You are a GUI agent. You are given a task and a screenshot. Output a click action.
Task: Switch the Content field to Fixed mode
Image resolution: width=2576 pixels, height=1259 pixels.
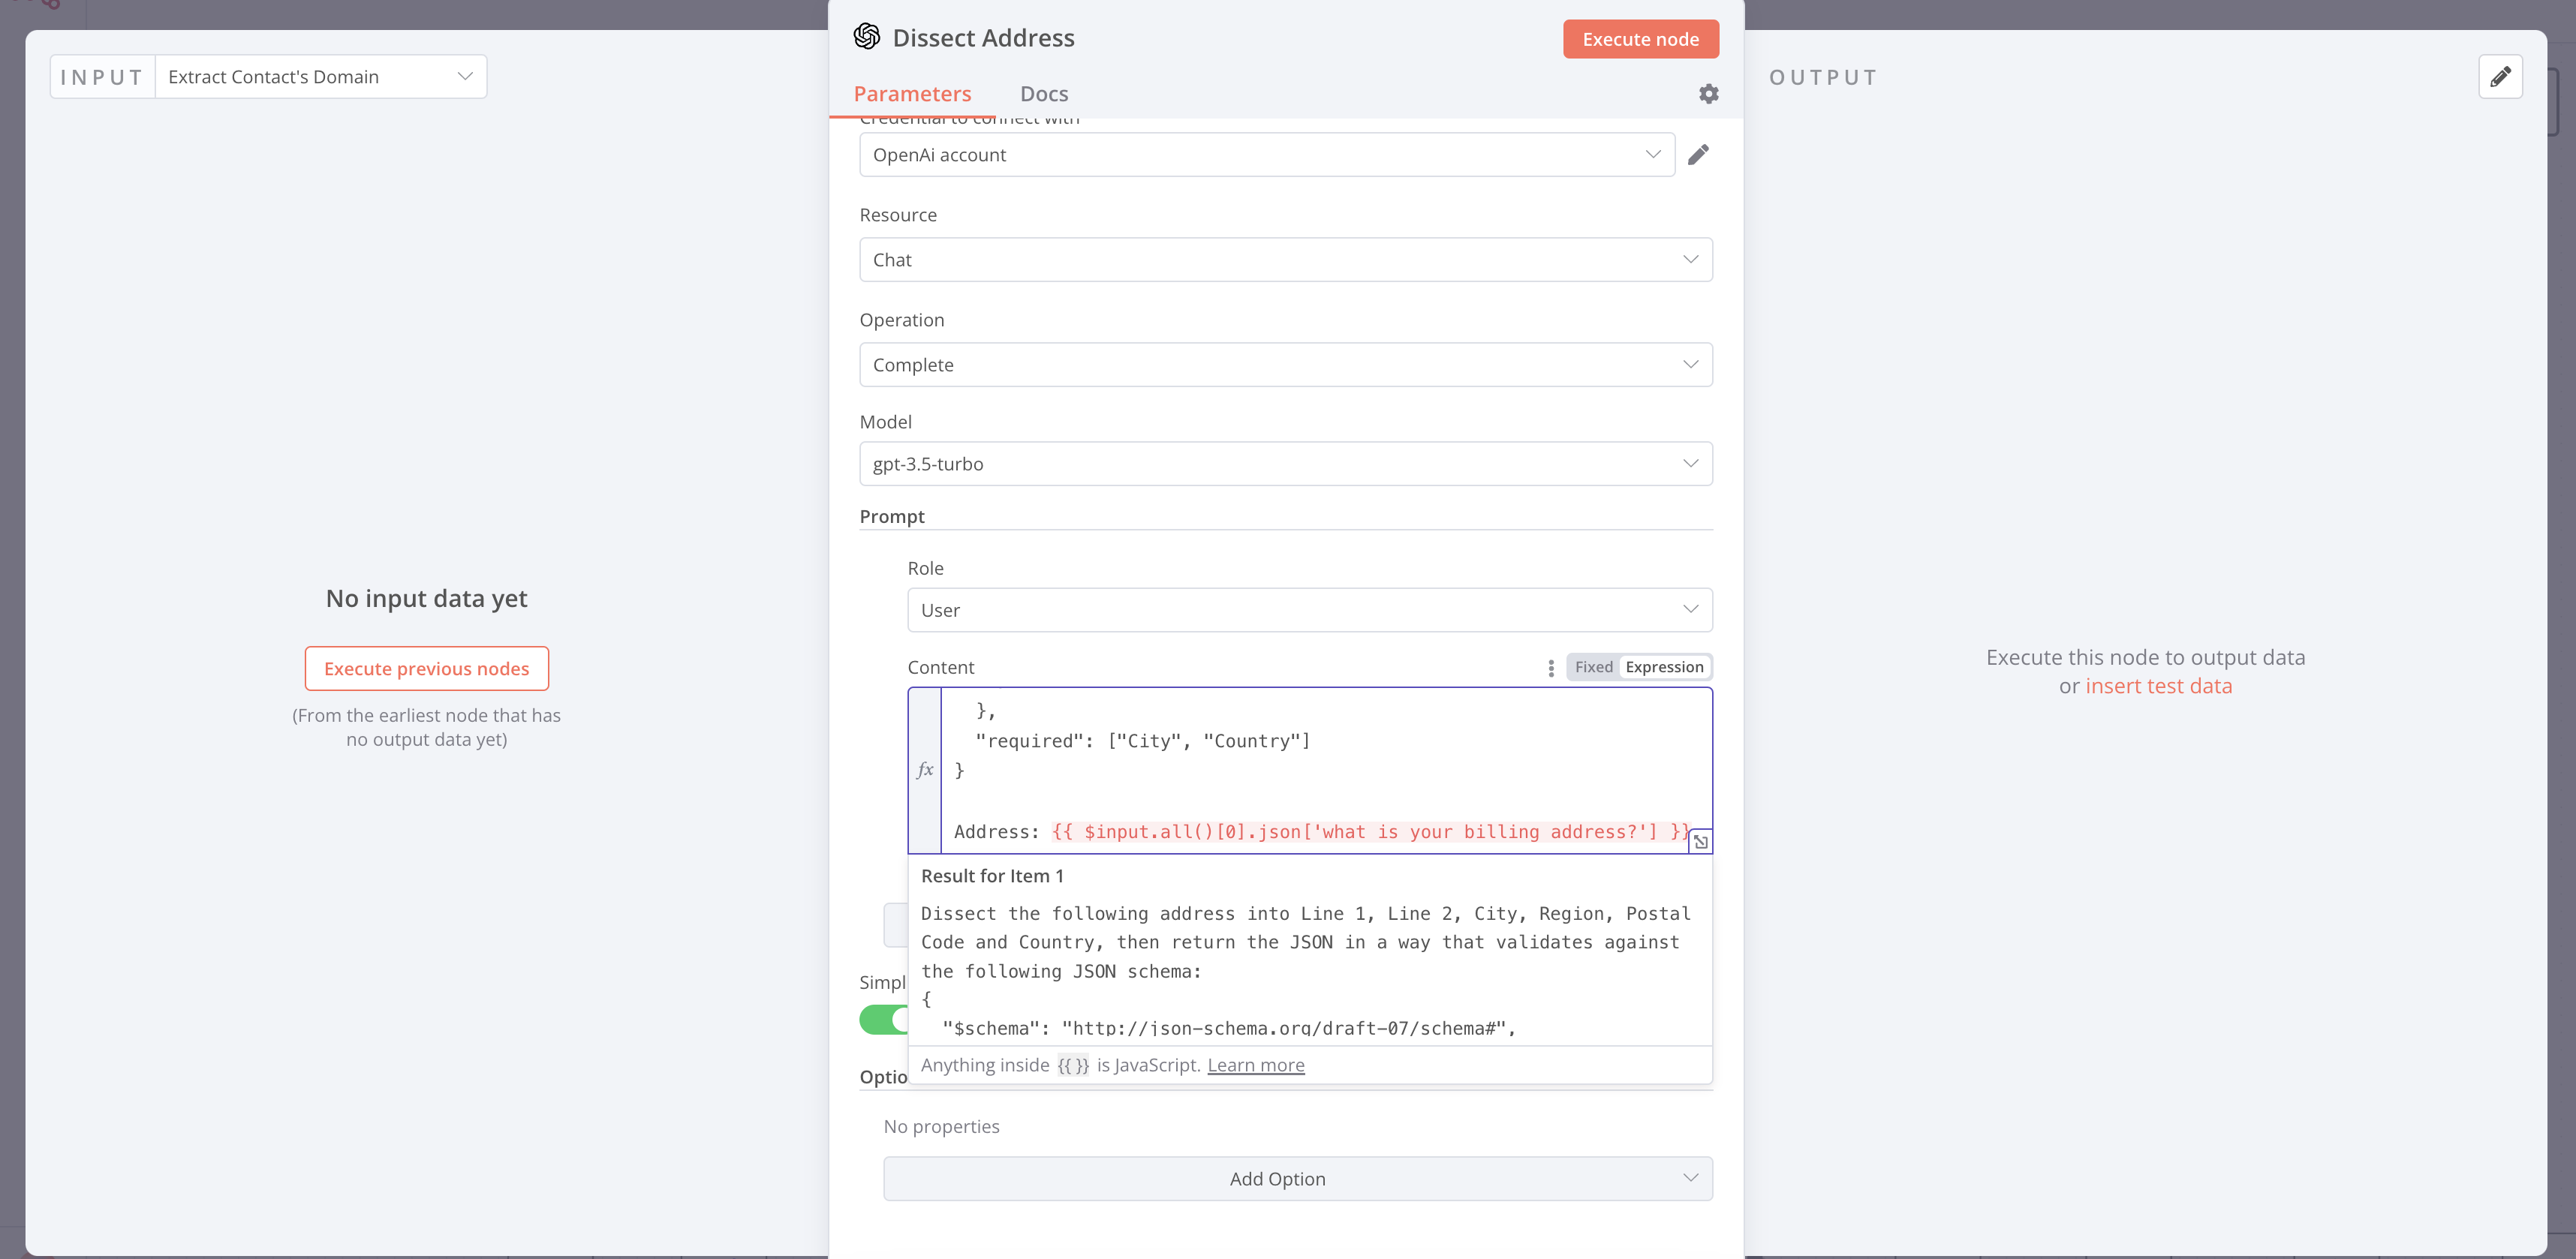pyautogui.click(x=1593, y=666)
